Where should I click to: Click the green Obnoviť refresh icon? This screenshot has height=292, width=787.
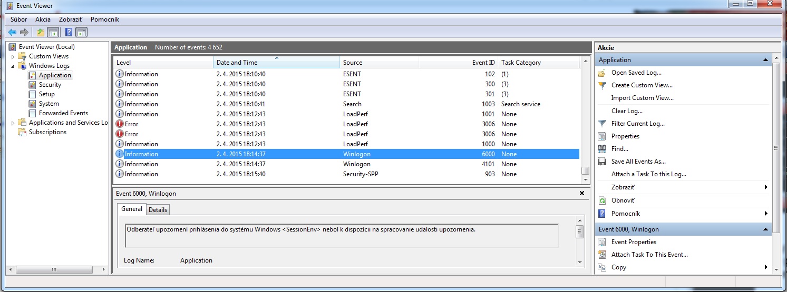tap(603, 200)
